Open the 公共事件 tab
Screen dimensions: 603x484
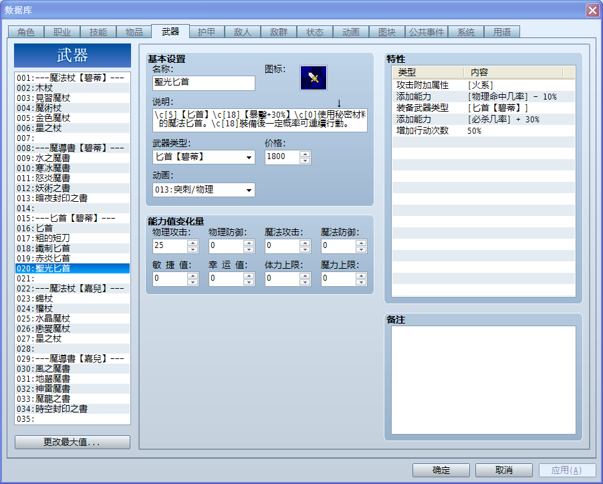pyautogui.click(x=426, y=32)
